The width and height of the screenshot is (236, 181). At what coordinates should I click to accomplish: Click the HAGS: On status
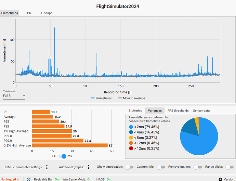pyautogui.click(x=103, y=179)
